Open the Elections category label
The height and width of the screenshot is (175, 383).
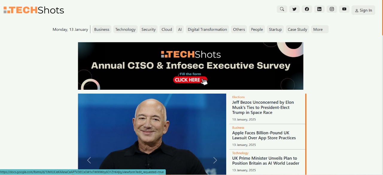238,97
